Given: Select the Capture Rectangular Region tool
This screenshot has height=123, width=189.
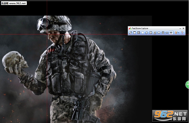Looking at the screenshot, I should click(x=143, y=32).
